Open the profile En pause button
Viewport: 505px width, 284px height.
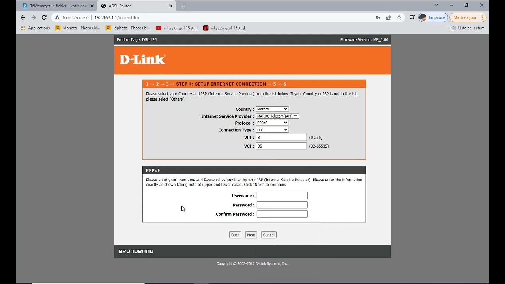click(x=433, y=17)
